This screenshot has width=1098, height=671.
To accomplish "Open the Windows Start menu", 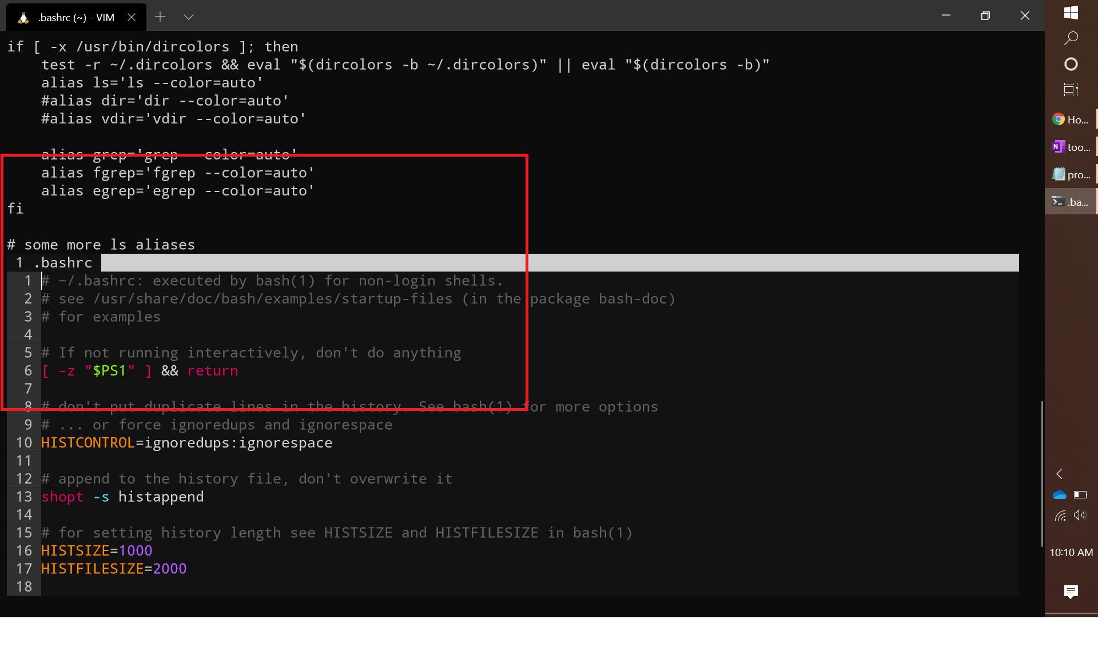I will pos(1072,12).
